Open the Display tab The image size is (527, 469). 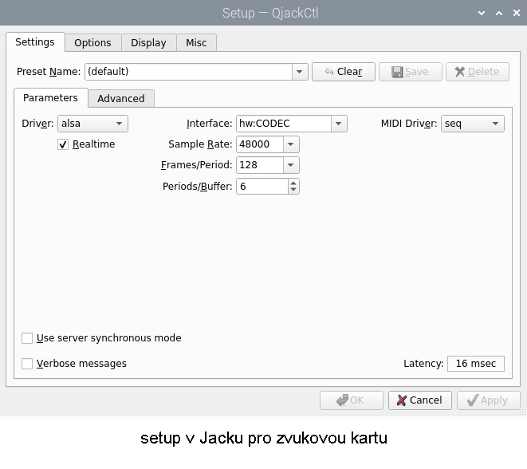(x=148, y=43)
